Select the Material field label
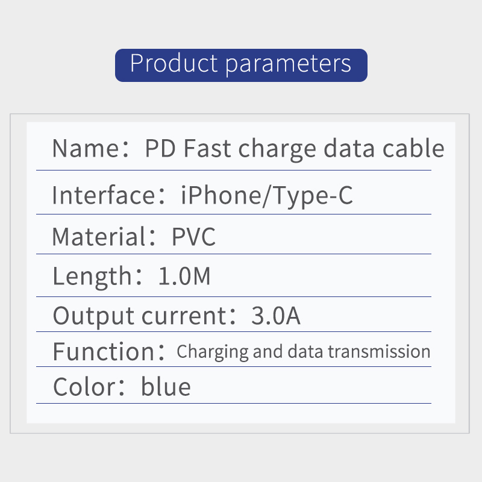The height and width of the screenshot is (482, 482). click(98, 237)
